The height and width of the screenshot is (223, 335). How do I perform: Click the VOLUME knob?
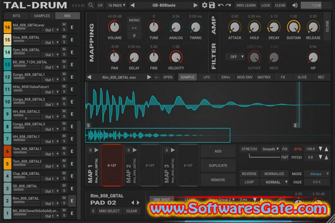114,27
